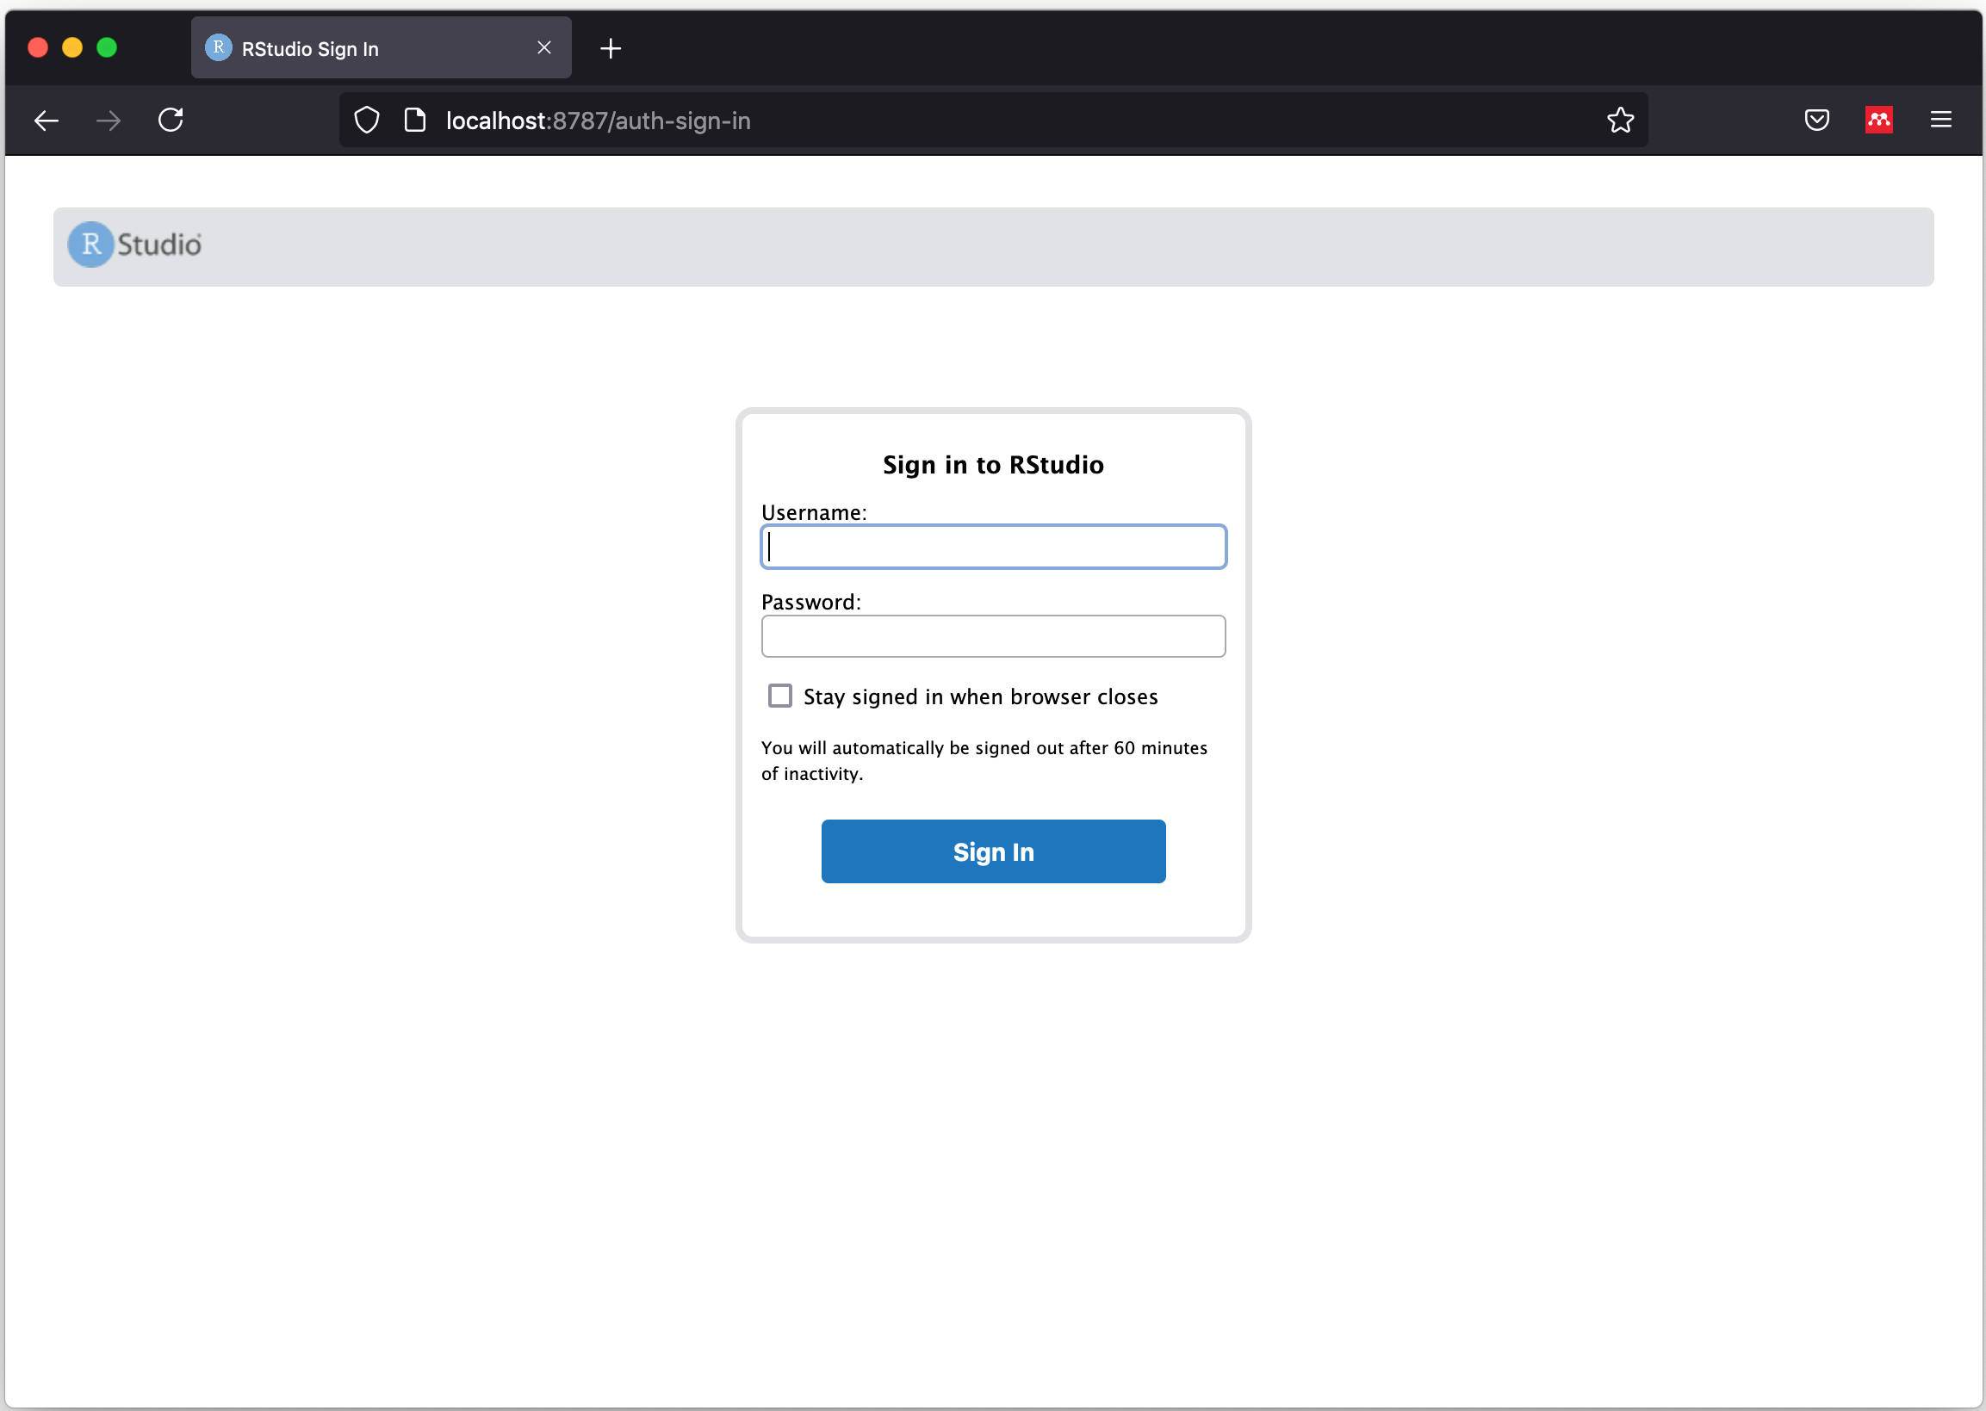
Task: Open the Firefox hamburger menu
Action: pyautogui.click(x=1941, y=120)
